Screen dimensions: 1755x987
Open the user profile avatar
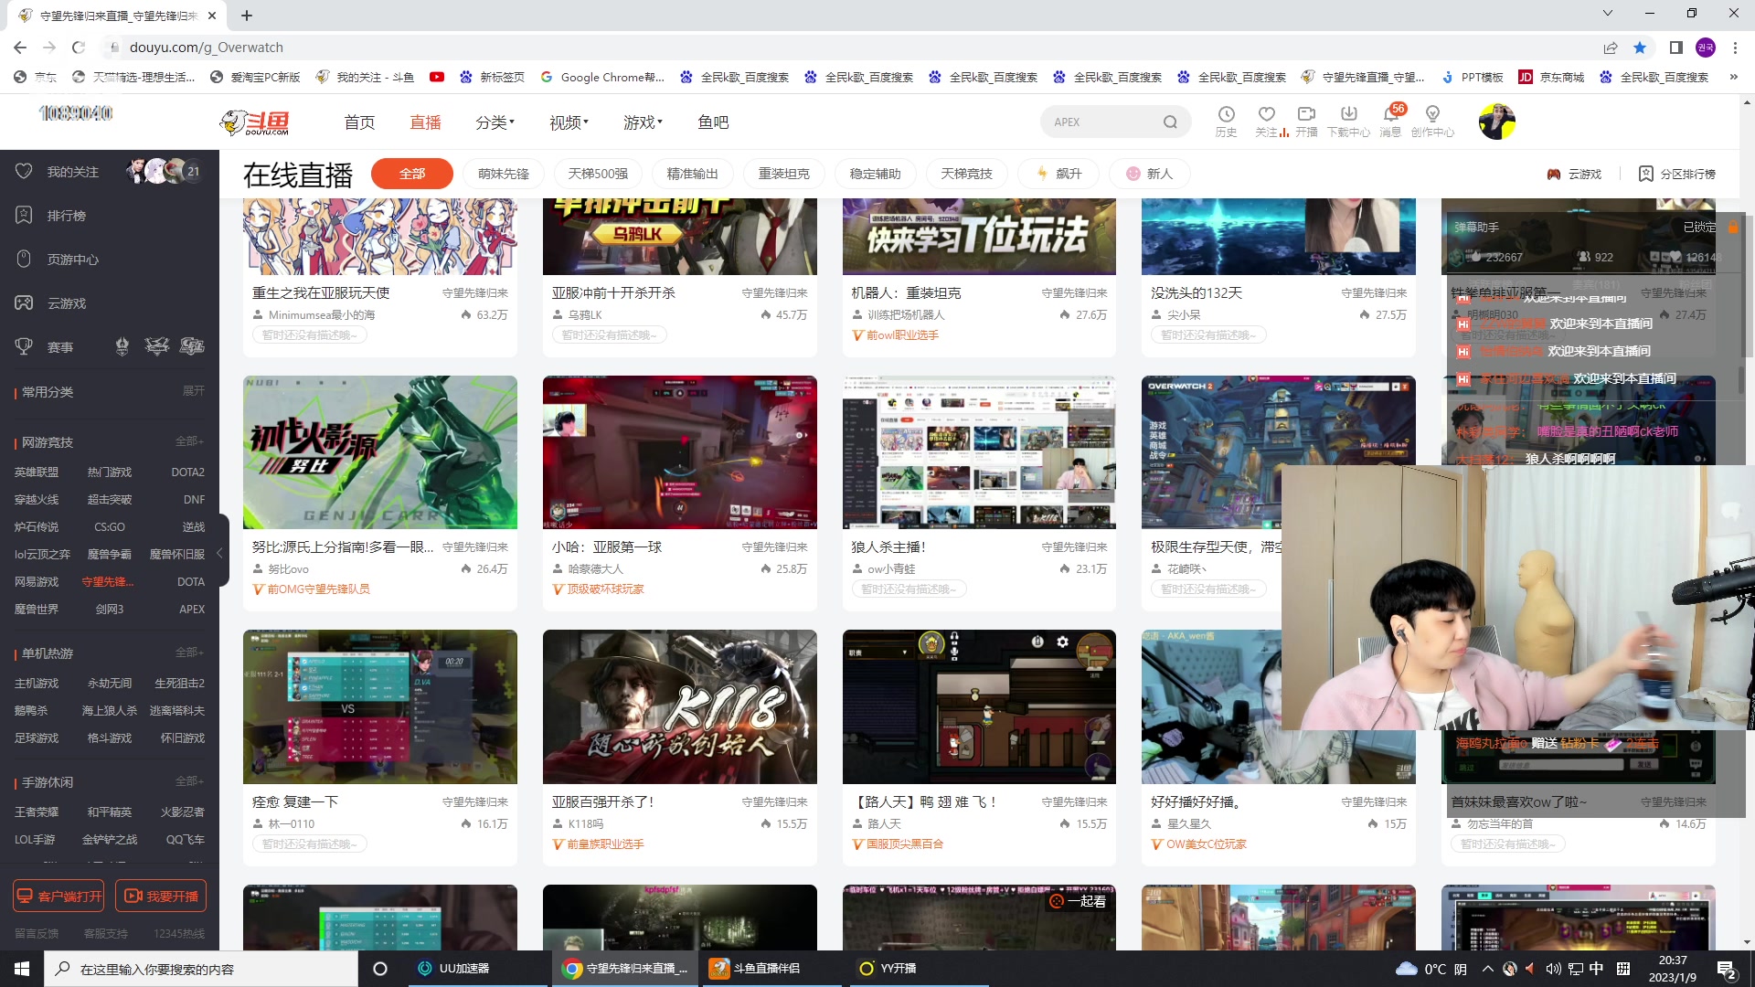[x=1496, y=121]
